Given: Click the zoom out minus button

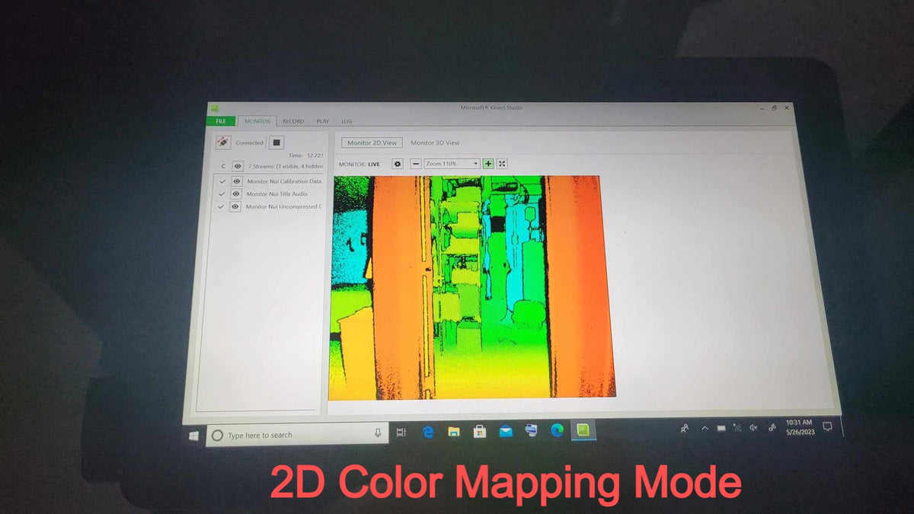Looking at the screenshot, I should (416, 164).
